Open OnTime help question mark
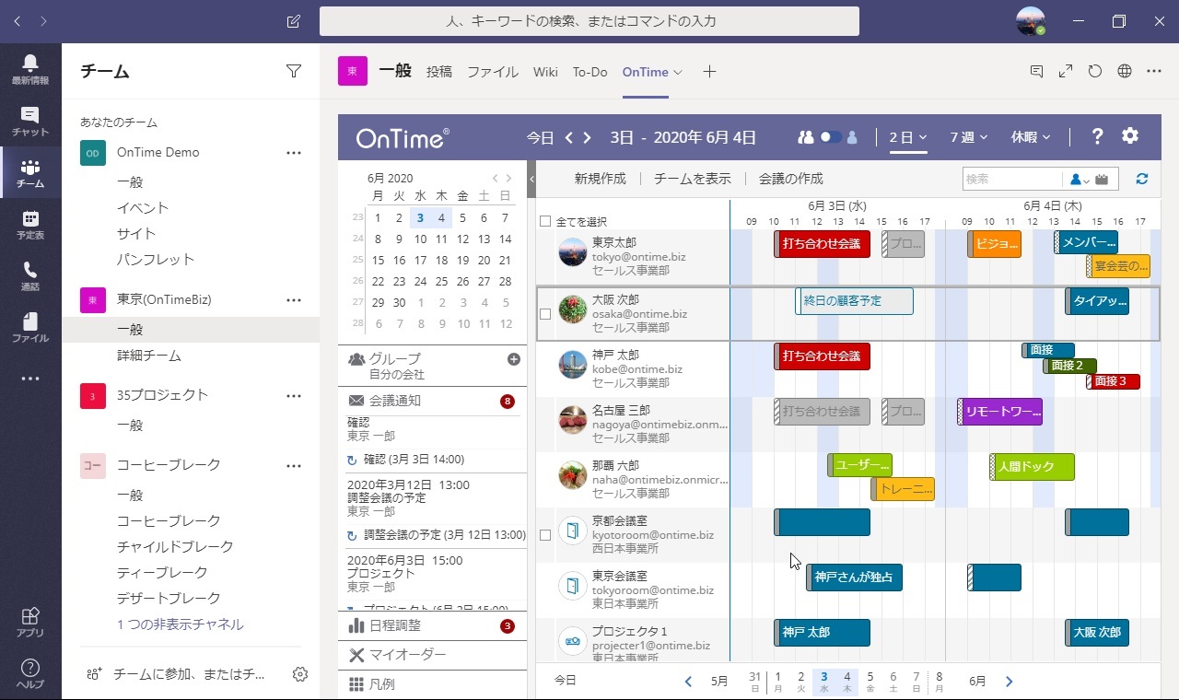This screenshot has width=1179, height=700. [x=1097, y=136]
